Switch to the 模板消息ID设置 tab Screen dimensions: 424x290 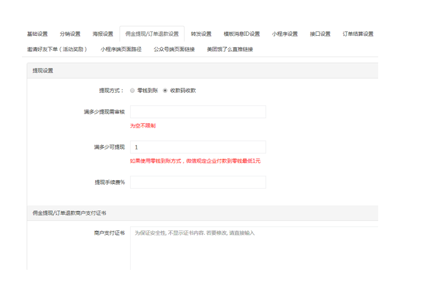[241, 34]
